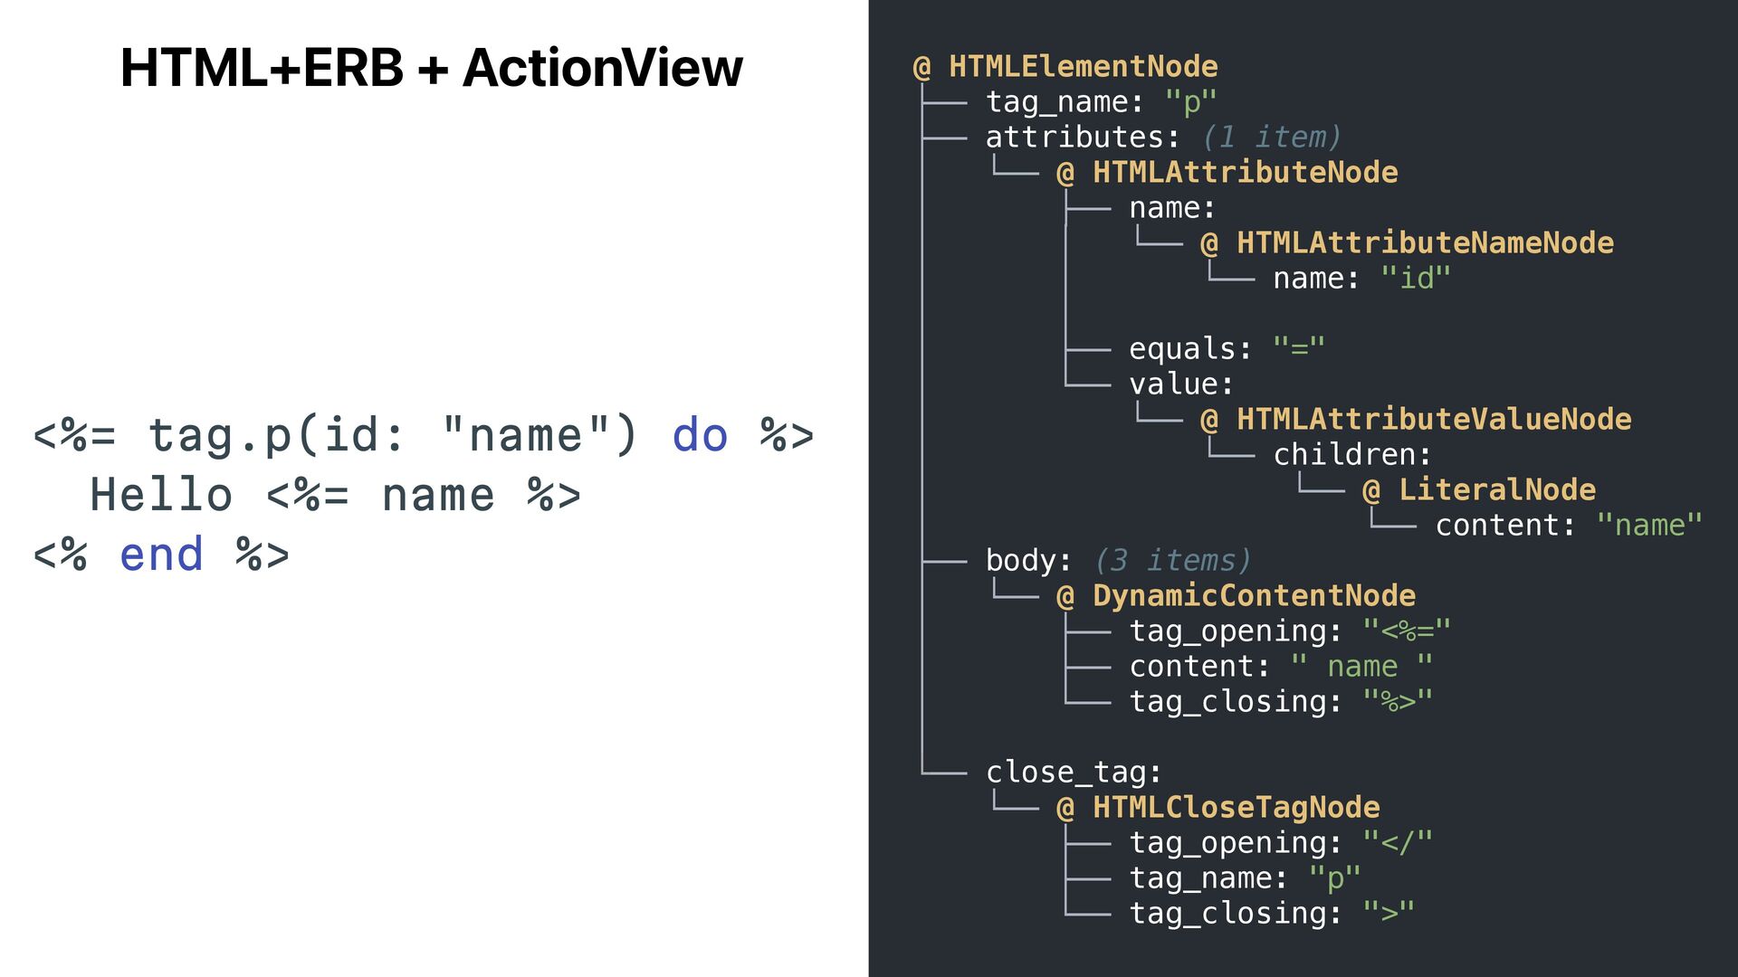Click the HTMLAttributeNameNode label
This screenshot has width=1738, height=977.
pos(1424,243)
